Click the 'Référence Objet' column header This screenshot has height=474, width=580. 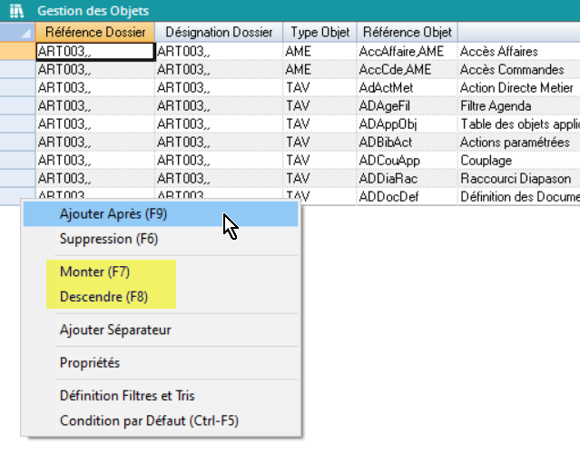[x=406, y=33]
